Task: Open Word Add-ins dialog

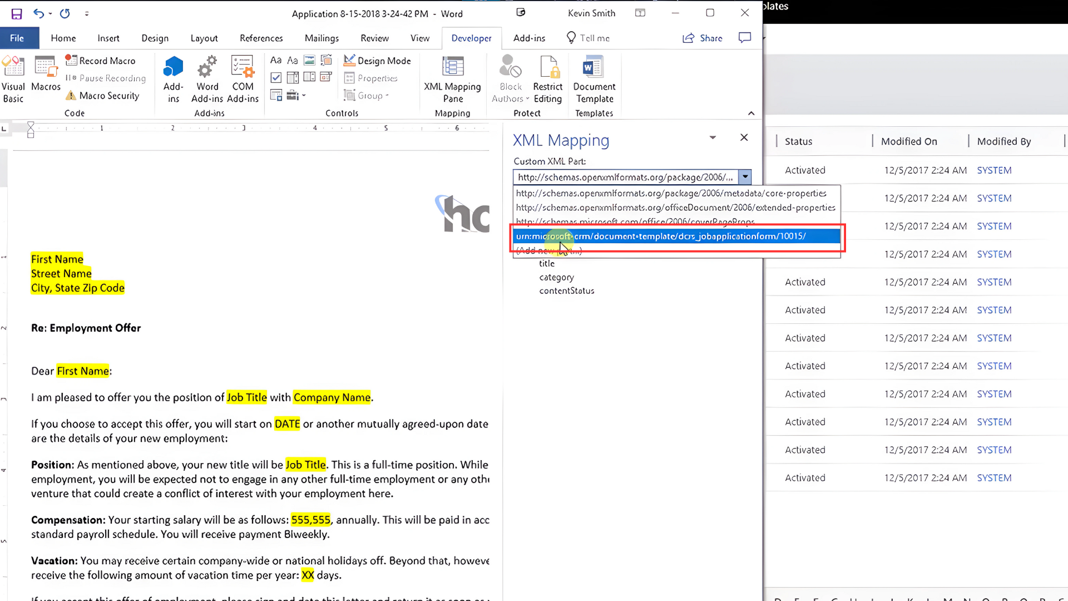Action: click(x=207, y=80)
